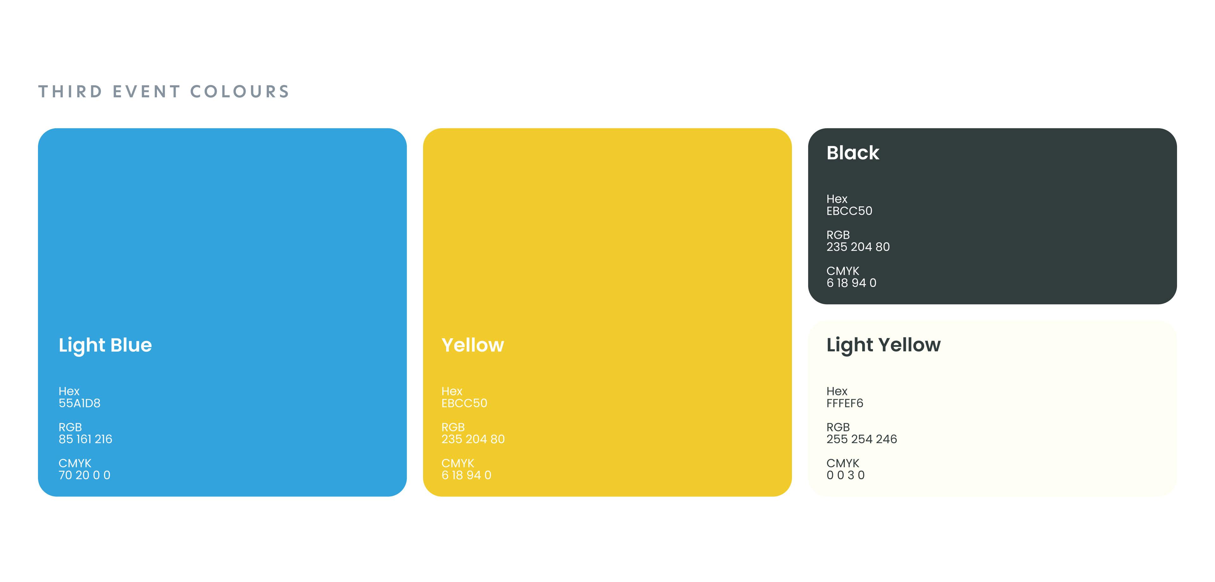
Task: Click RGB value 255 254 246
Action: [862, 439]
